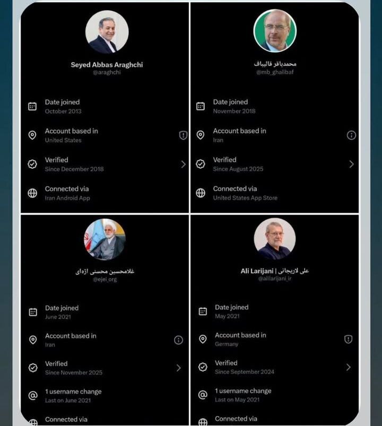
Task: Expand Verified details for Seyed Abbas Araghchi
Action: [183, 164]
